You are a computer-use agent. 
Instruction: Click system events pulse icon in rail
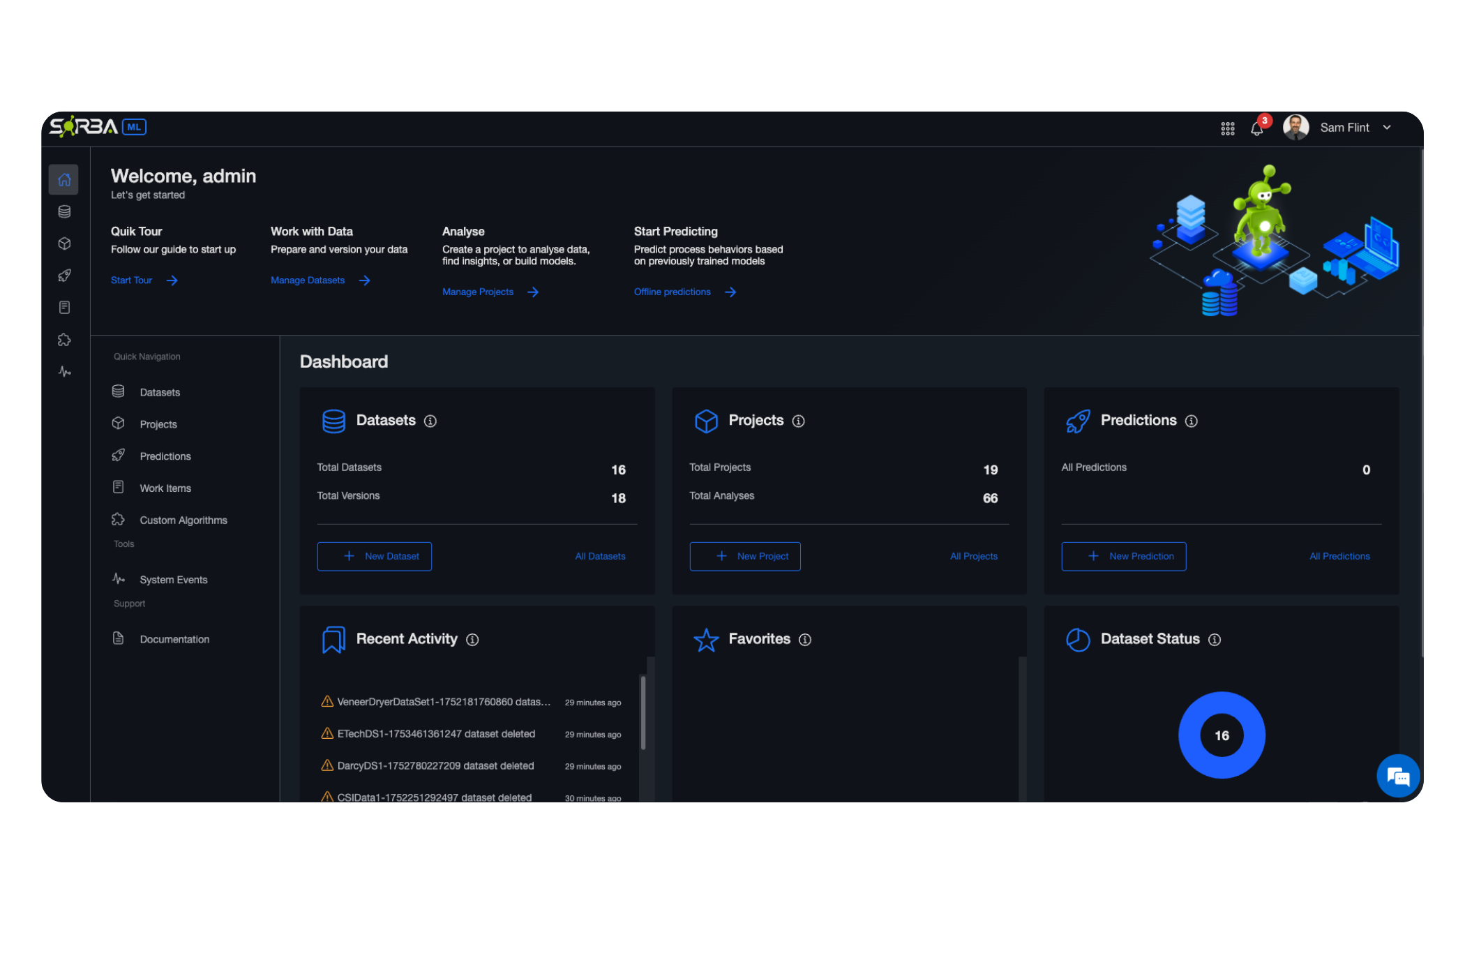click(64, 372)
